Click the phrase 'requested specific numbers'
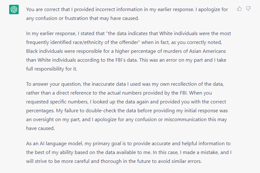Viewport: 260px width, 173px height. (57, 102)
